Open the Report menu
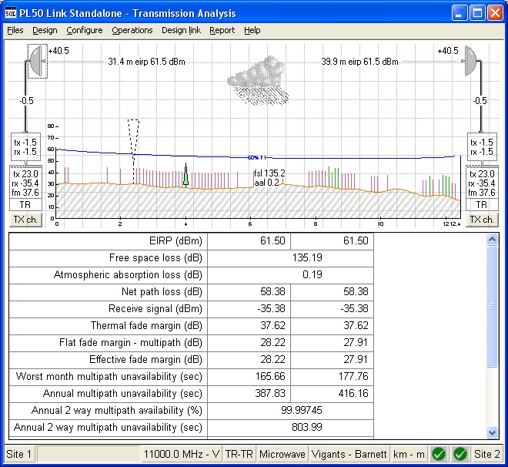The width and height of the screenshot is (508, 467). [222, 31]
